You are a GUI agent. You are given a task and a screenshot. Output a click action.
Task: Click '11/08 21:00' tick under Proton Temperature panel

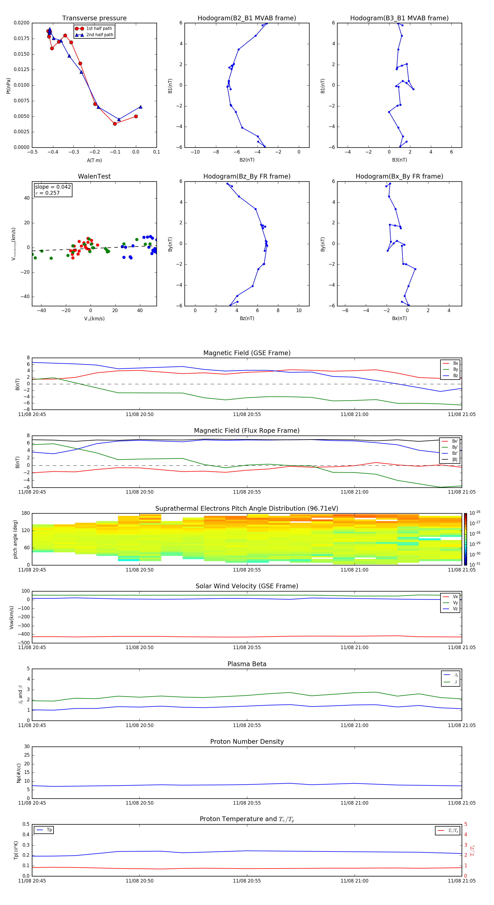click(x=354, y=881)
